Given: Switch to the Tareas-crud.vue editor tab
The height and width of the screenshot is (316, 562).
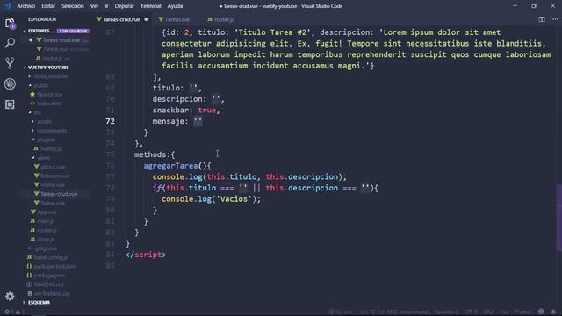Looking at the screenshot, I should [122, 19].
